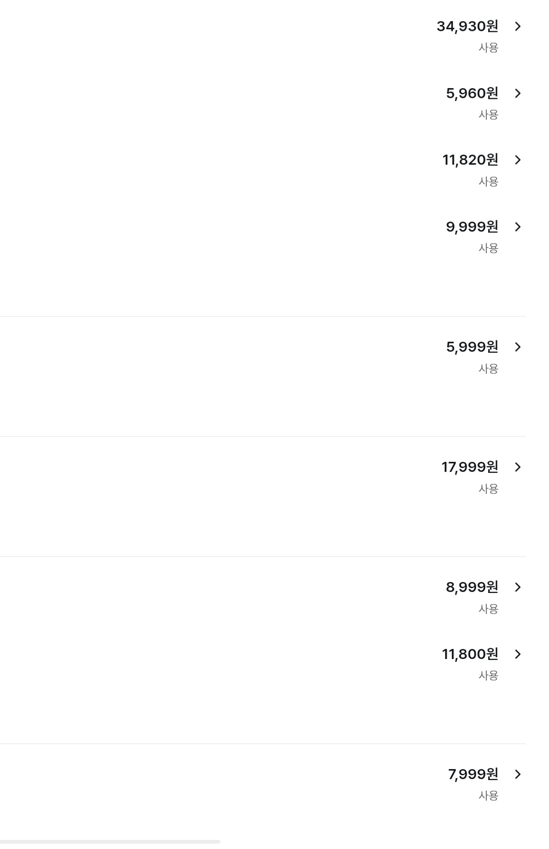Click the 사용 label under 34,930원
Screen dimensions: 549x849
pyautogui.click(x=488, y=48)
